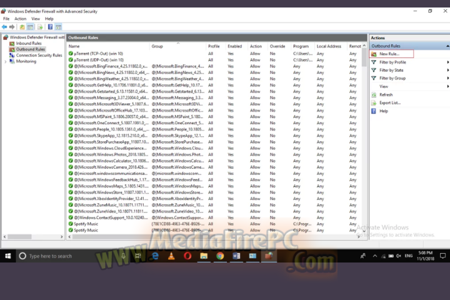Open File Explorer from the taskbar
This screenshot has height=300, width=450.
click(x=204, y=256)
